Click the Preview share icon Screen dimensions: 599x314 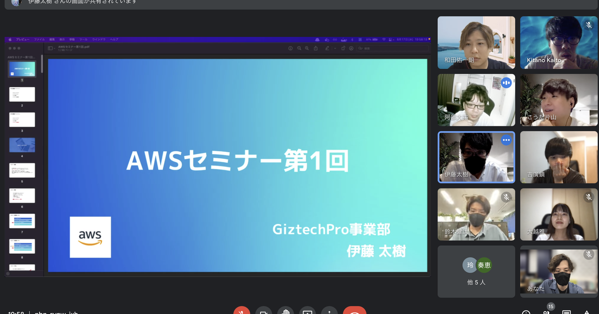pyautogui.click(x=316, y=48)
